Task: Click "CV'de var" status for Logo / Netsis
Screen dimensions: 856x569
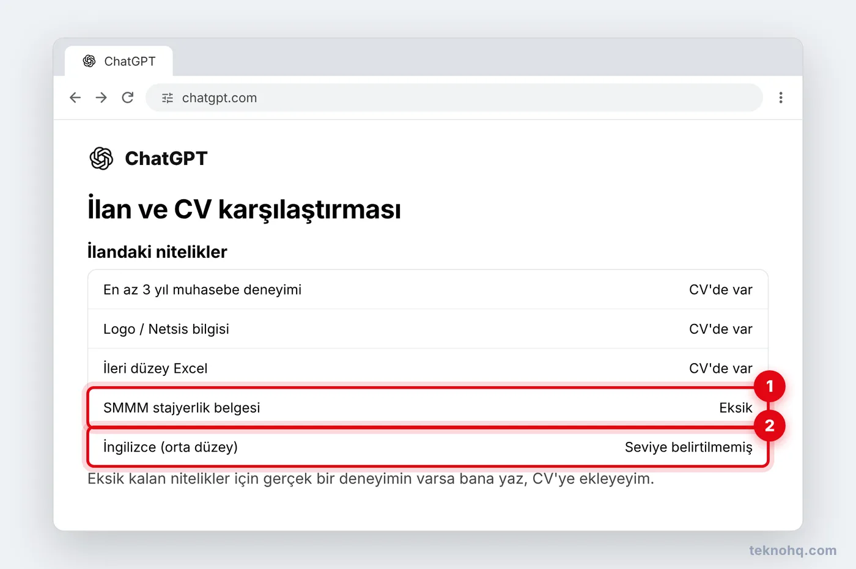Action: (x=721, y=329)
